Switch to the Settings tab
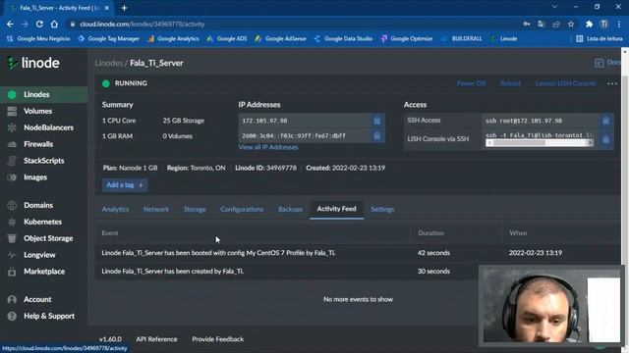This screenshot has height=353, width=629. coord(382,209)
